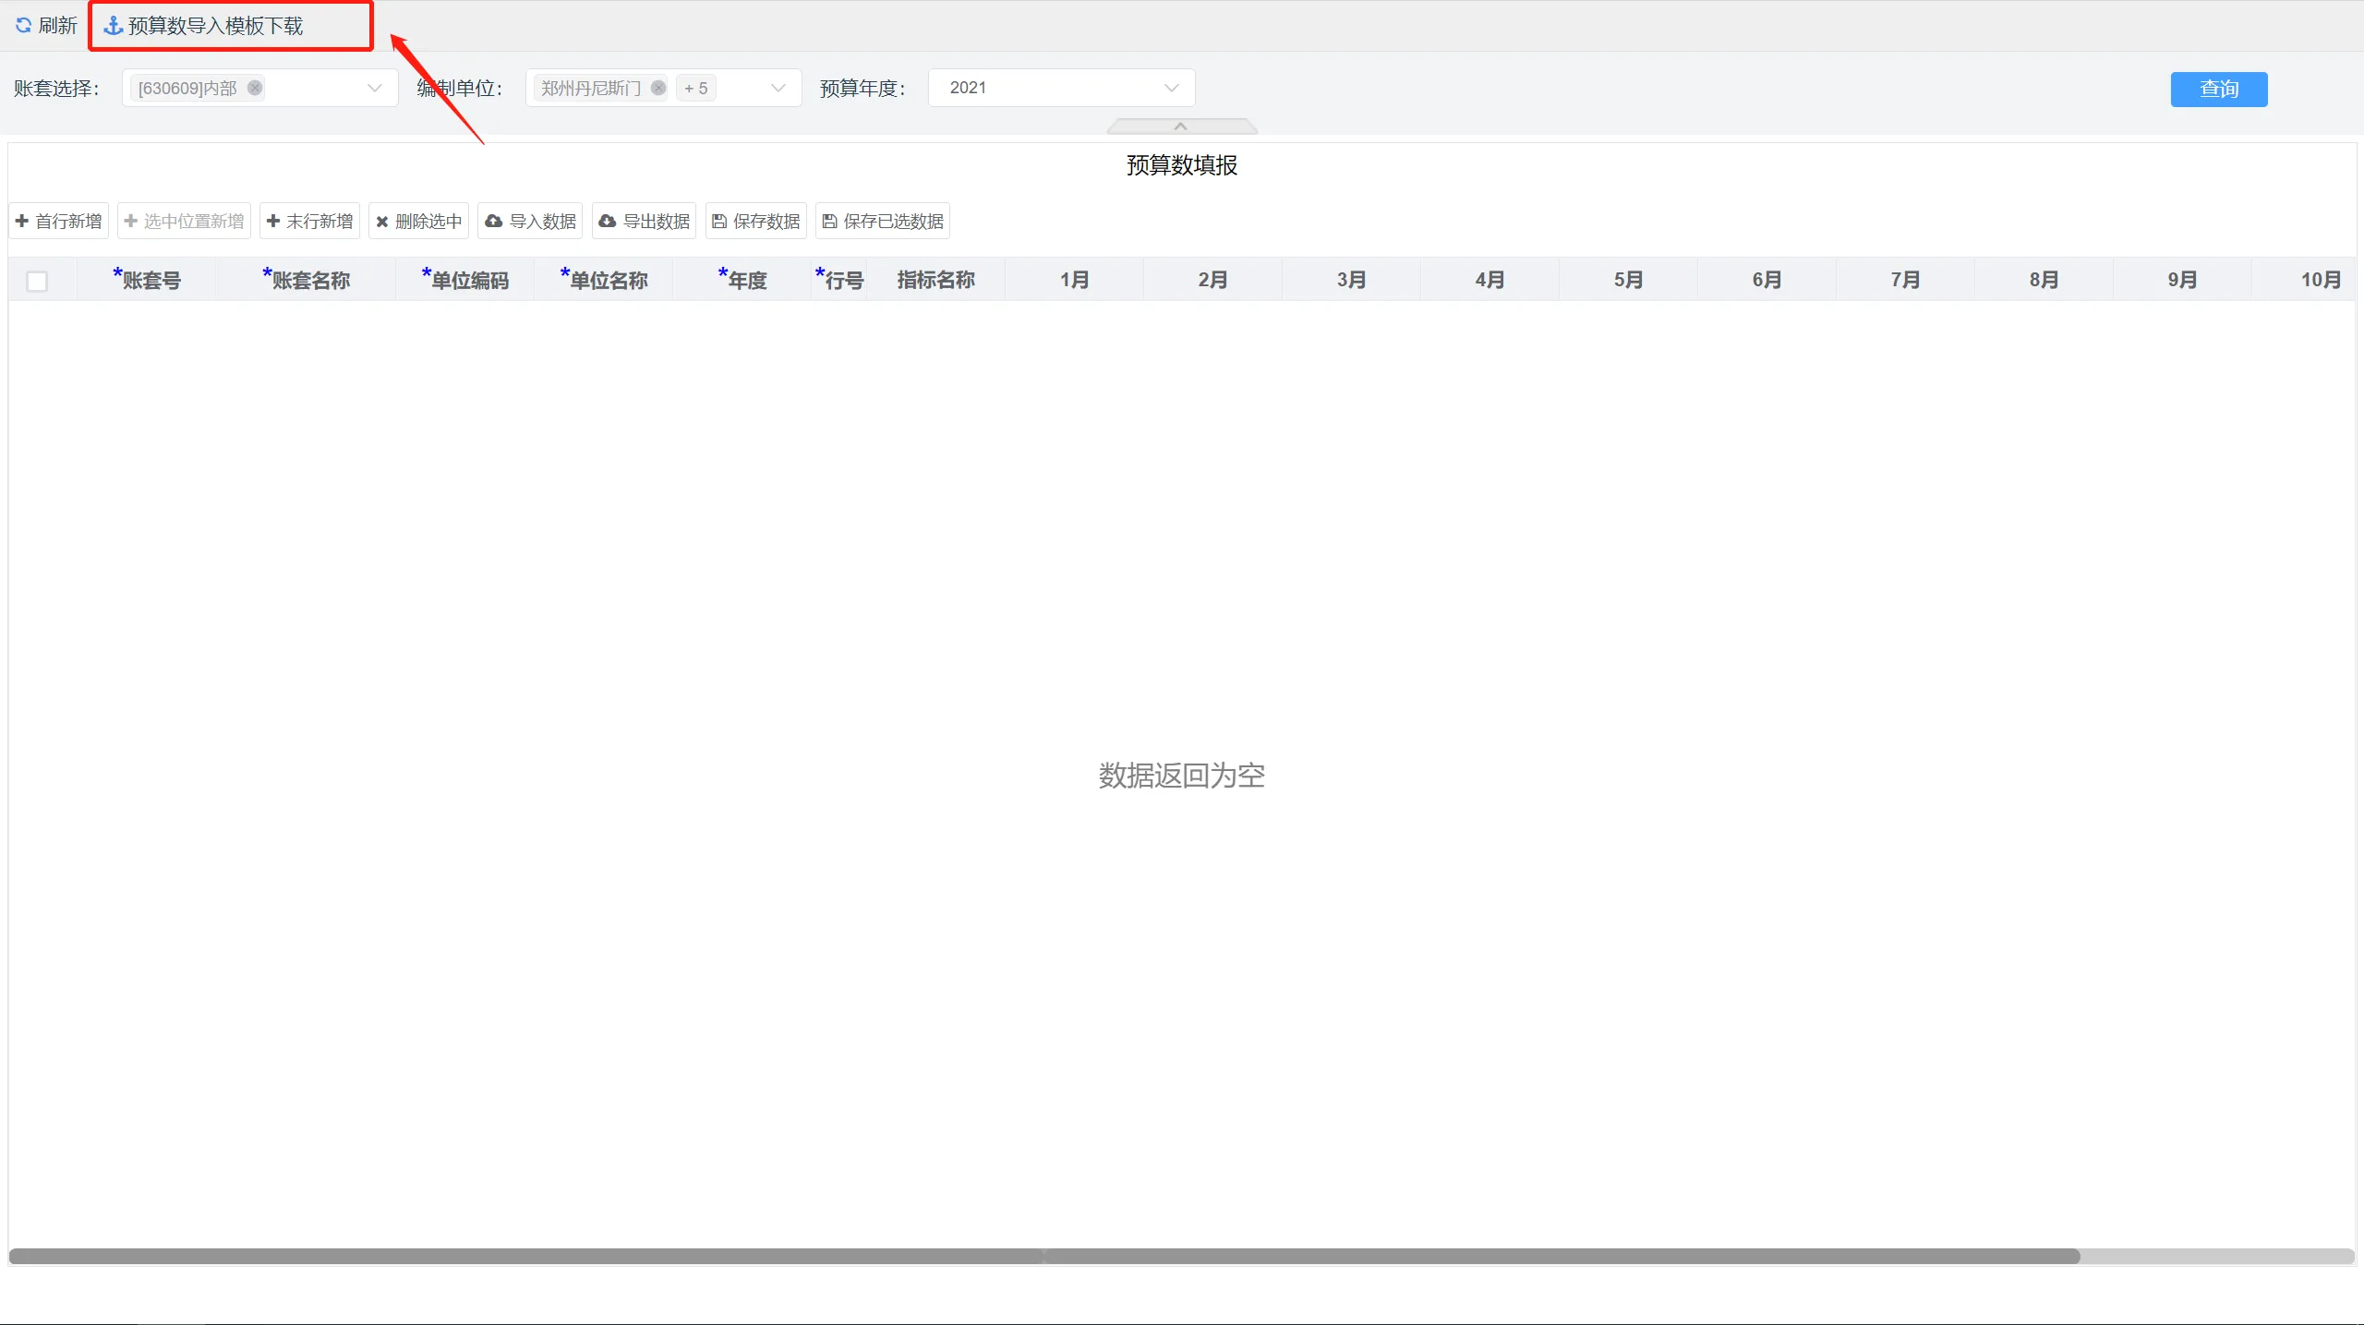This screenshot has height=1325, width=2364.
Task: Click the refresh icon beside 刷新
Action: click(x=24, y=26)
